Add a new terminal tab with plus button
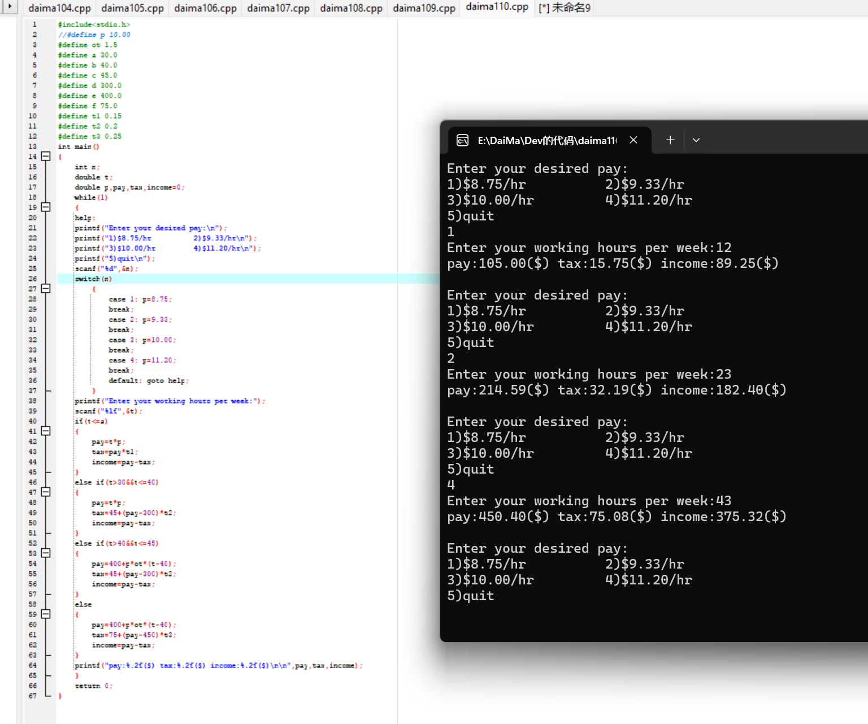Viewport: 868px width, 724px height. pos(670,140)
